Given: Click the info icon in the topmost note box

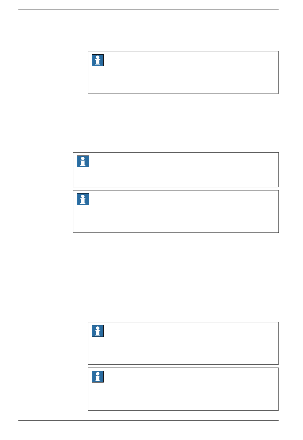Looking at the screenshot, I should click(x=98, y=60).
